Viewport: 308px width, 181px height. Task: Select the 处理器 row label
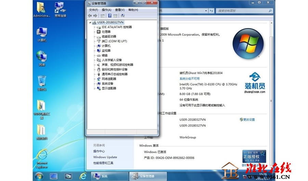(x=106, y=32)
